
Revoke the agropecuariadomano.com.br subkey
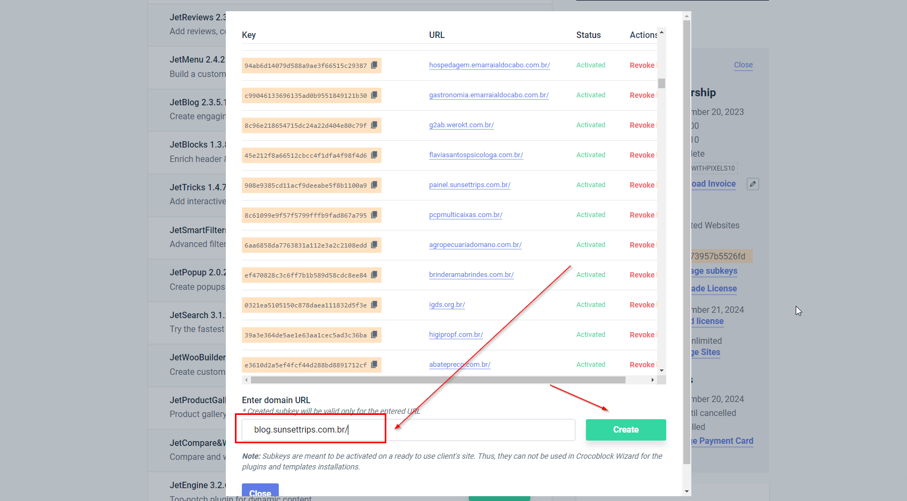pos(642,245)
